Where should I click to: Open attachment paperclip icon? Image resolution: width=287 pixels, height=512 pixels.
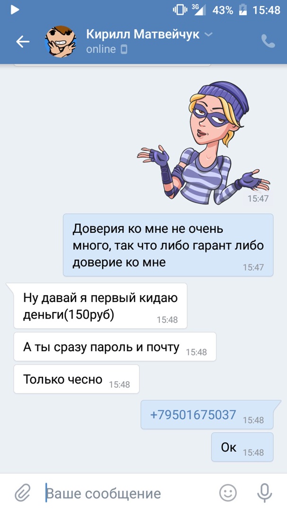[23, 493]
